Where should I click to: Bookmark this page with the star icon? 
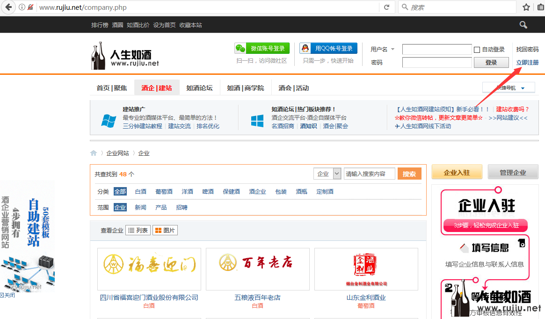[x=526, y=7]
